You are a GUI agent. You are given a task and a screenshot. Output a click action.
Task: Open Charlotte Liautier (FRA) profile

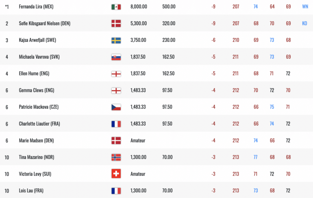(39, 124)
